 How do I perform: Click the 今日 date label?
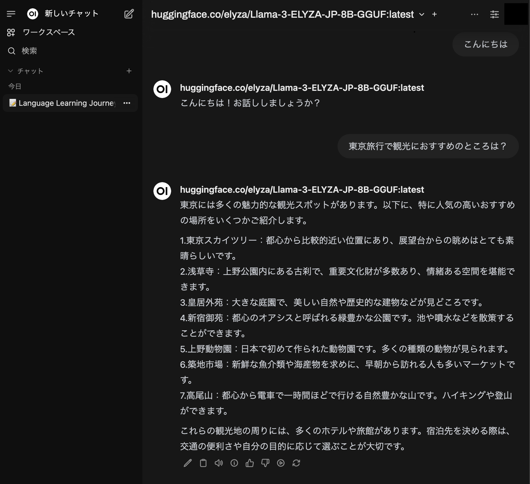point(15,86)
